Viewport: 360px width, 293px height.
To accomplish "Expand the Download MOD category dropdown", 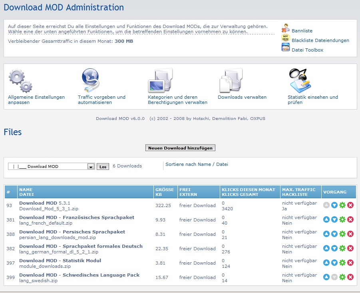I will (x=91, y=167).
